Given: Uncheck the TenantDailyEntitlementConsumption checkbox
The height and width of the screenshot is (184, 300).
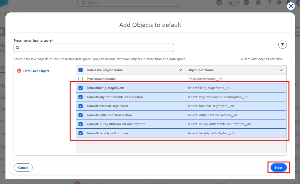Looking at the screenshot, I should coord(80,97).
